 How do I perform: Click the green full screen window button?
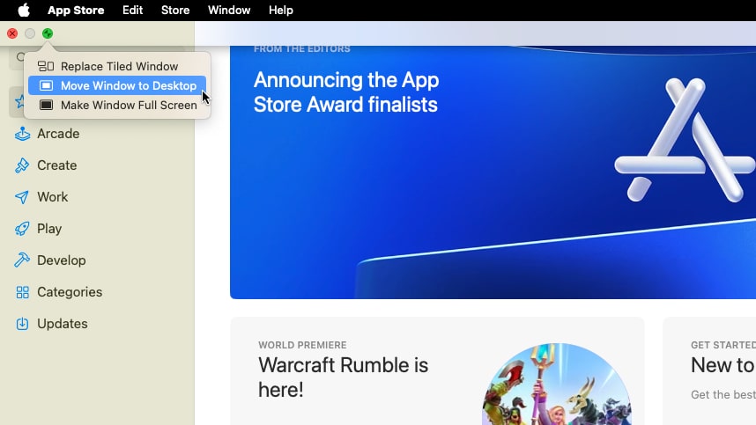(48, 33)
